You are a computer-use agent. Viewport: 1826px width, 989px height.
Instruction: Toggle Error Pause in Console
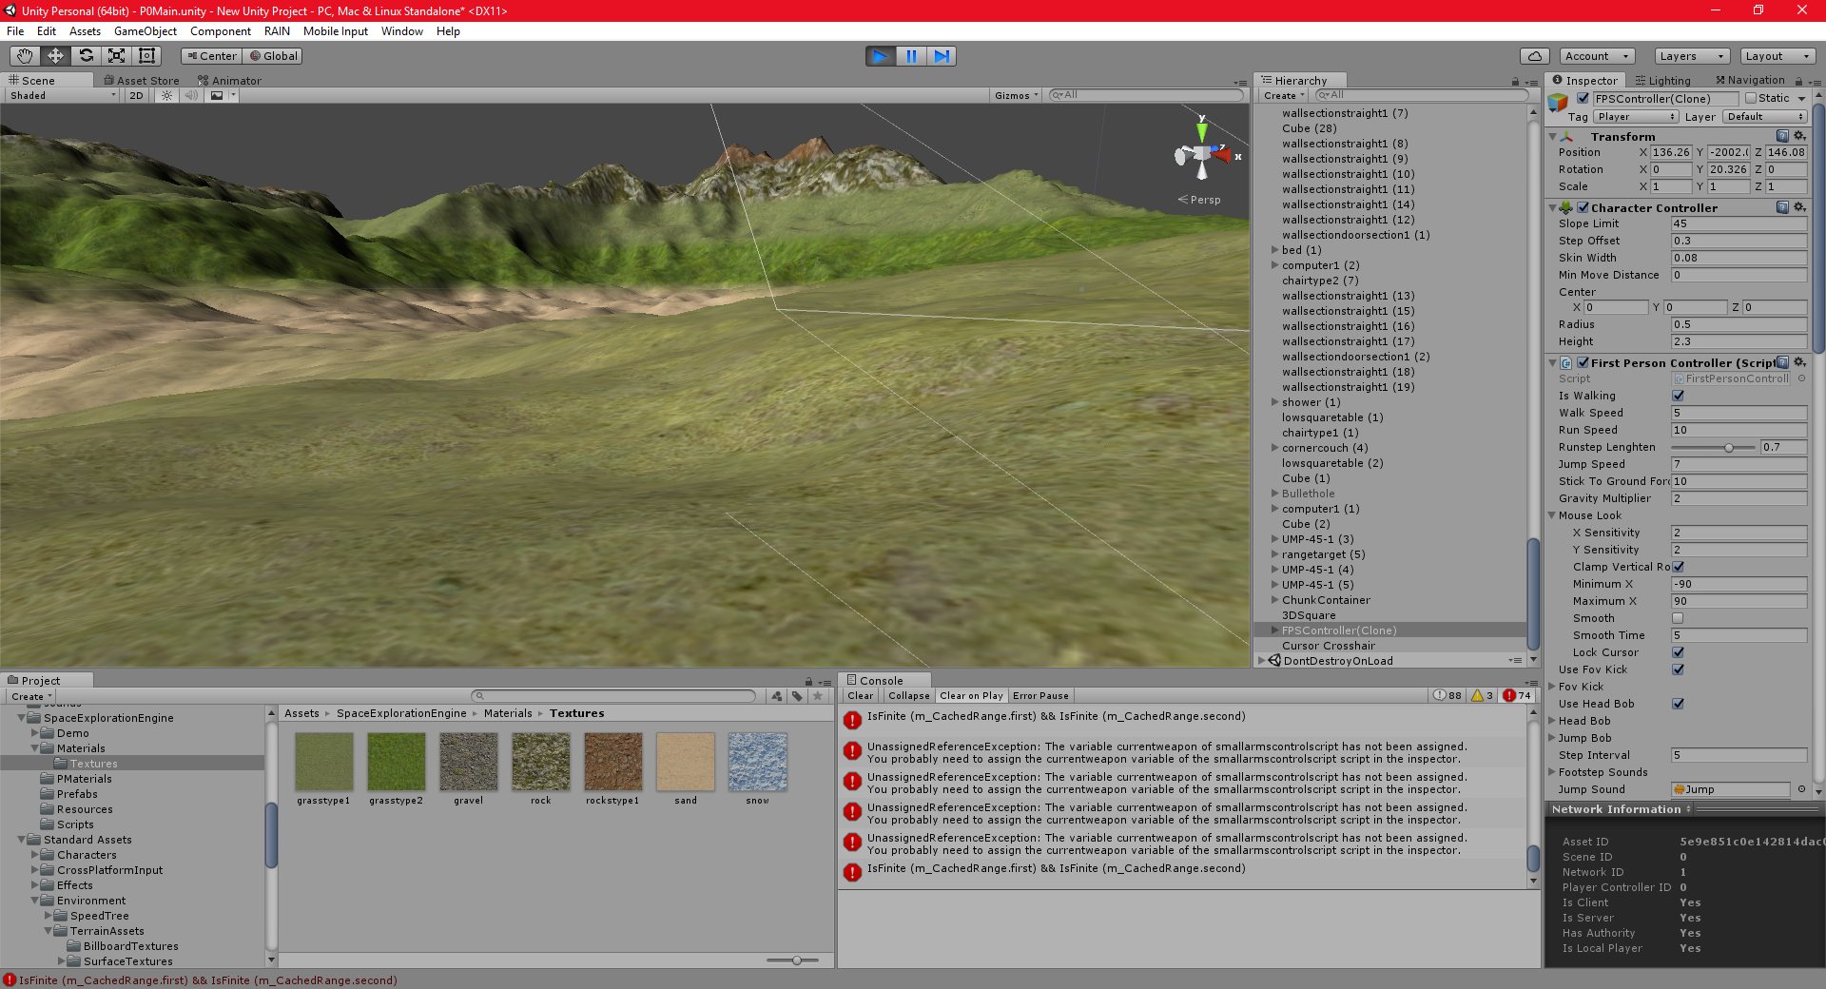(x=1040, y=696)
